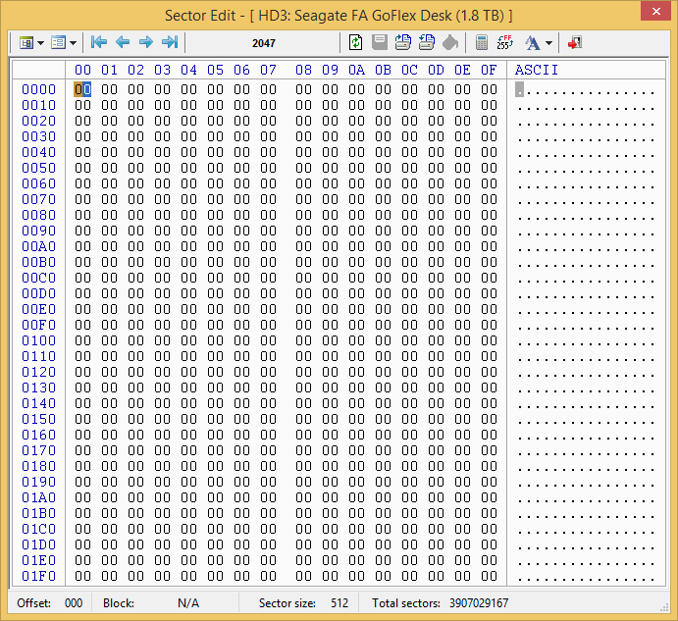Click row offset label 01F0
This screenshot has height=621, width=678.
click(38, 576)
